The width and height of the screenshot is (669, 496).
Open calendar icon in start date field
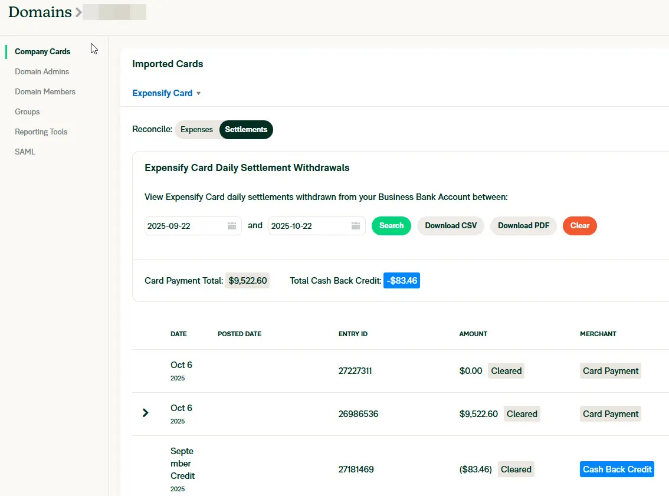point(232,226)
